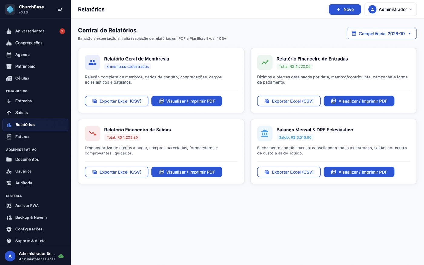Click the Faturas receipt icon

(x=9, y=137)
